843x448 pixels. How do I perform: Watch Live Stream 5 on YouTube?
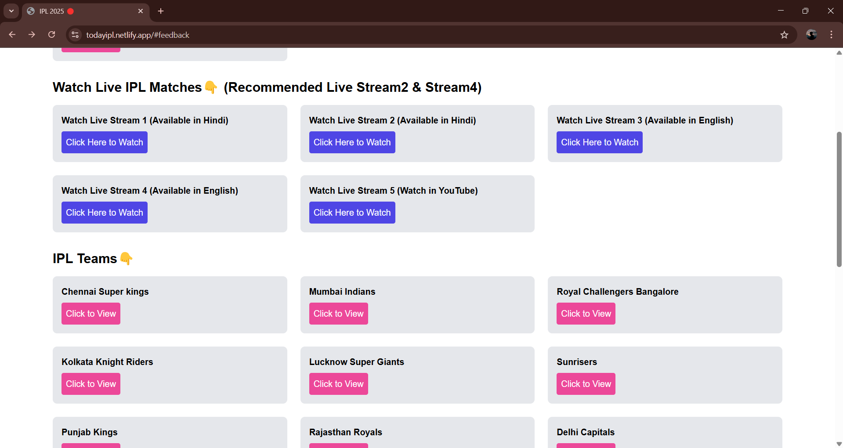(352, 212)
